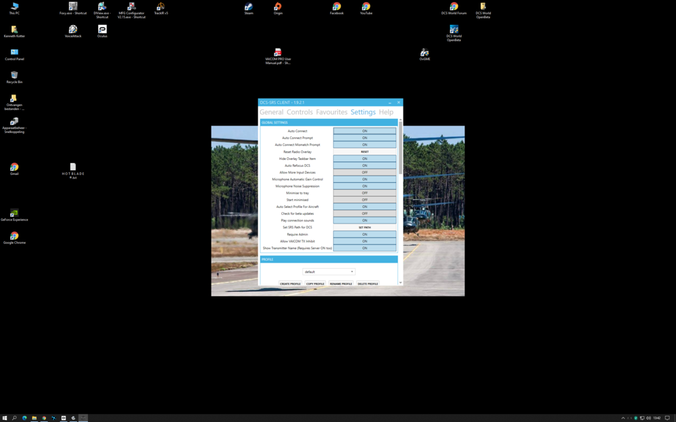Open the TrackIR v5 desktop icon
676x422 pixels.
(161, 7)
